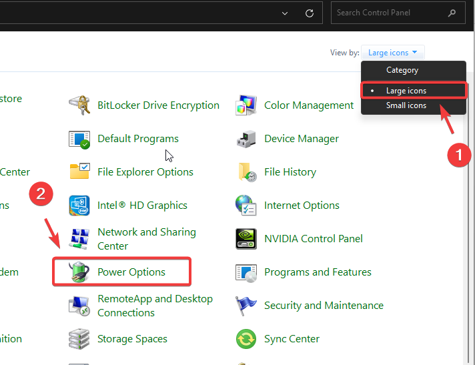
Task: Open the Programs and Features link
Action: pos(318,272)
